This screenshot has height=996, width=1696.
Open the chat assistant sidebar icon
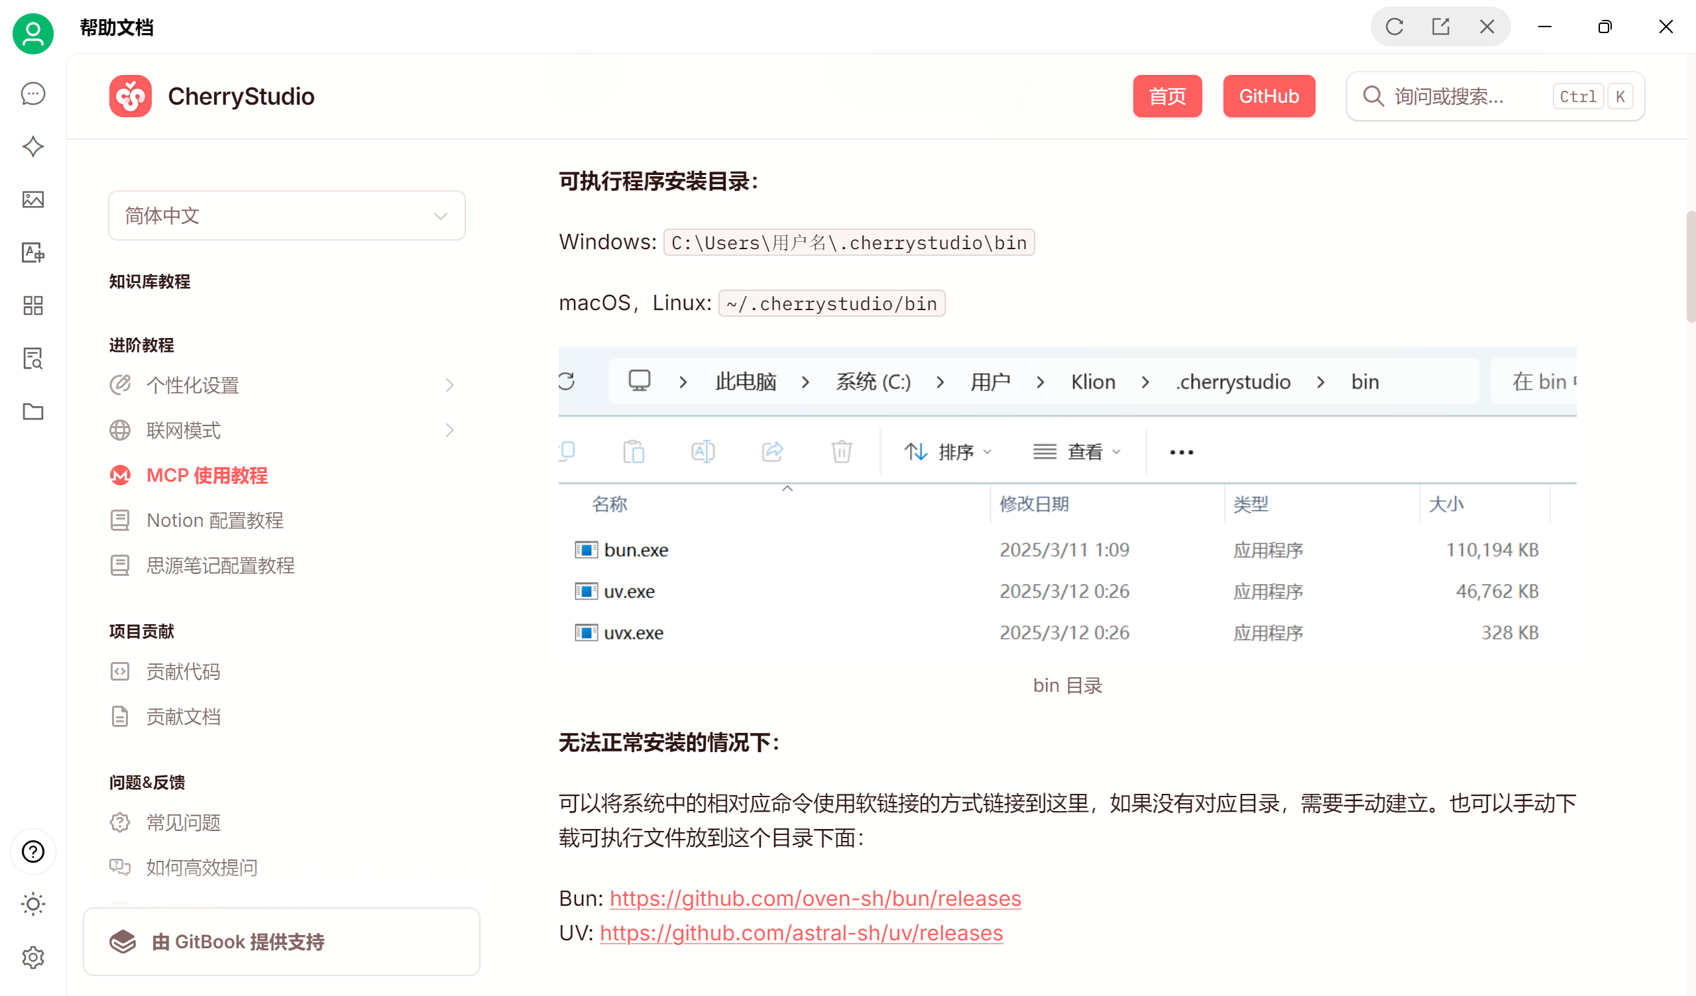pos(33,93)
